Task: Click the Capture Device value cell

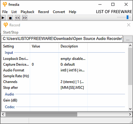Action: pos(44,65)
